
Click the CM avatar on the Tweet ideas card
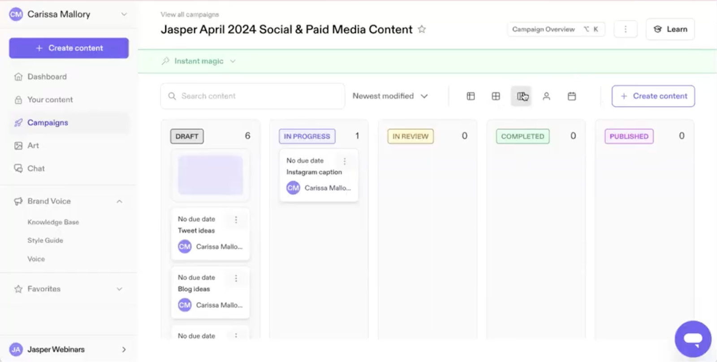click(185, 246)
